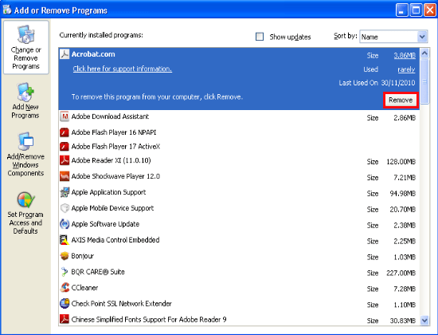Viewport: 438px width, 335px height.
Task: Open Change or Remove Programs panel
Action: pyautogui.click(x=26, y=47)
